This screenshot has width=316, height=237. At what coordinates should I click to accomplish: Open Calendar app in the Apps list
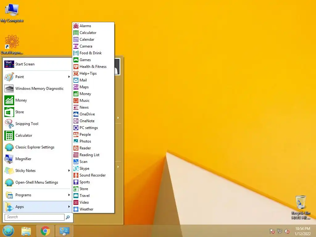pos(93,39)
